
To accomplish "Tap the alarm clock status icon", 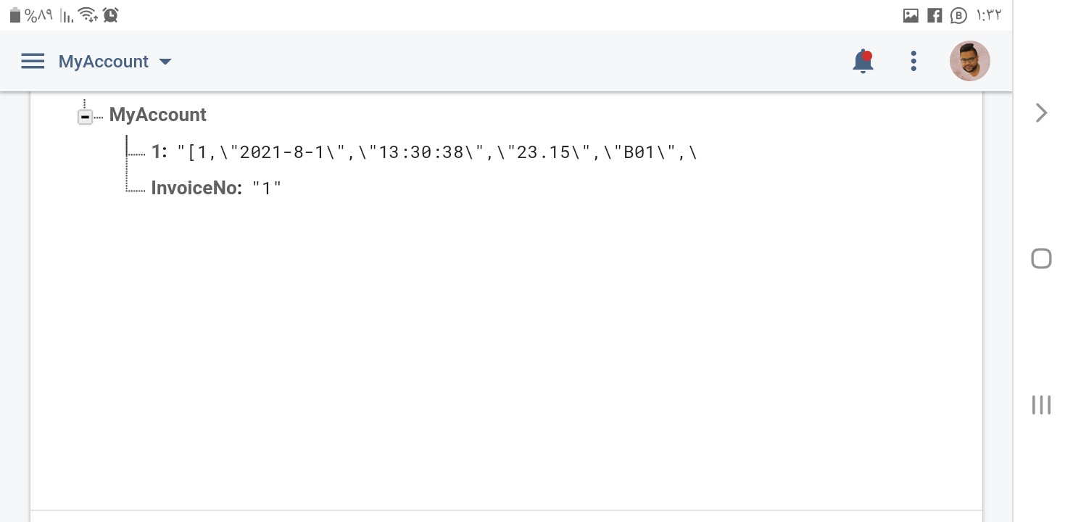I will coord(110,14).
